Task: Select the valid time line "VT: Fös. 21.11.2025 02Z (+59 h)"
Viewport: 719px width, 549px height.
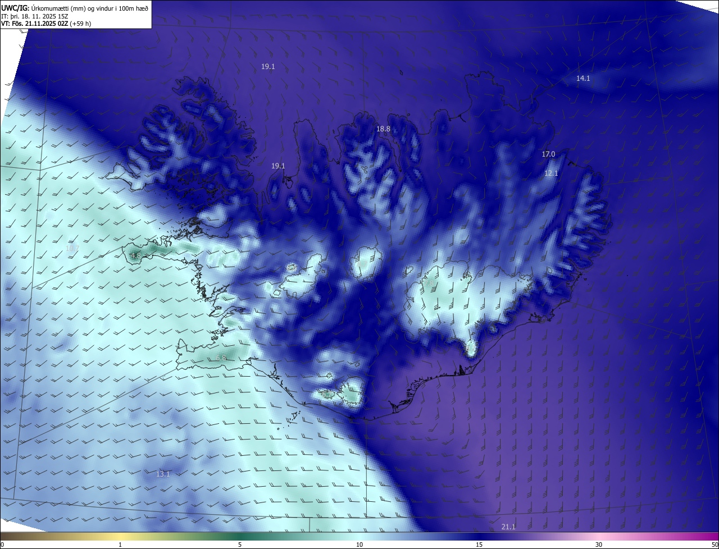Action: [x=46, y=24]
